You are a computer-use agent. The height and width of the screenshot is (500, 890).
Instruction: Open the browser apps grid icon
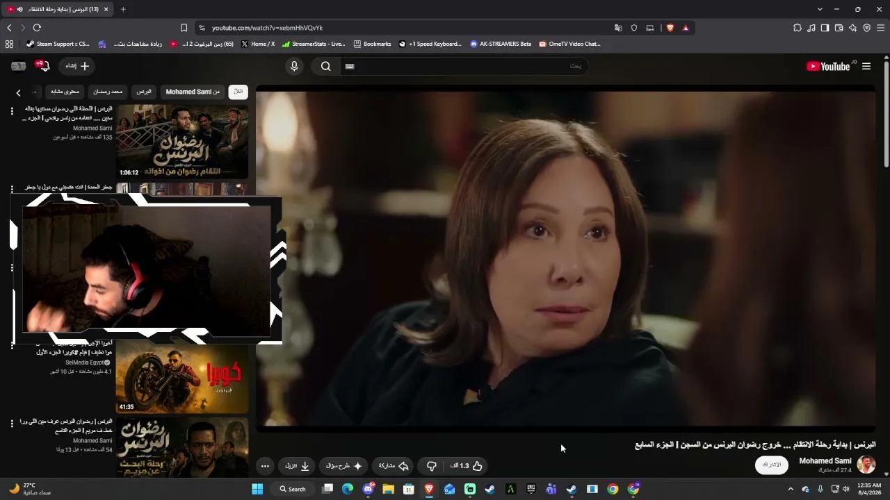9,44
